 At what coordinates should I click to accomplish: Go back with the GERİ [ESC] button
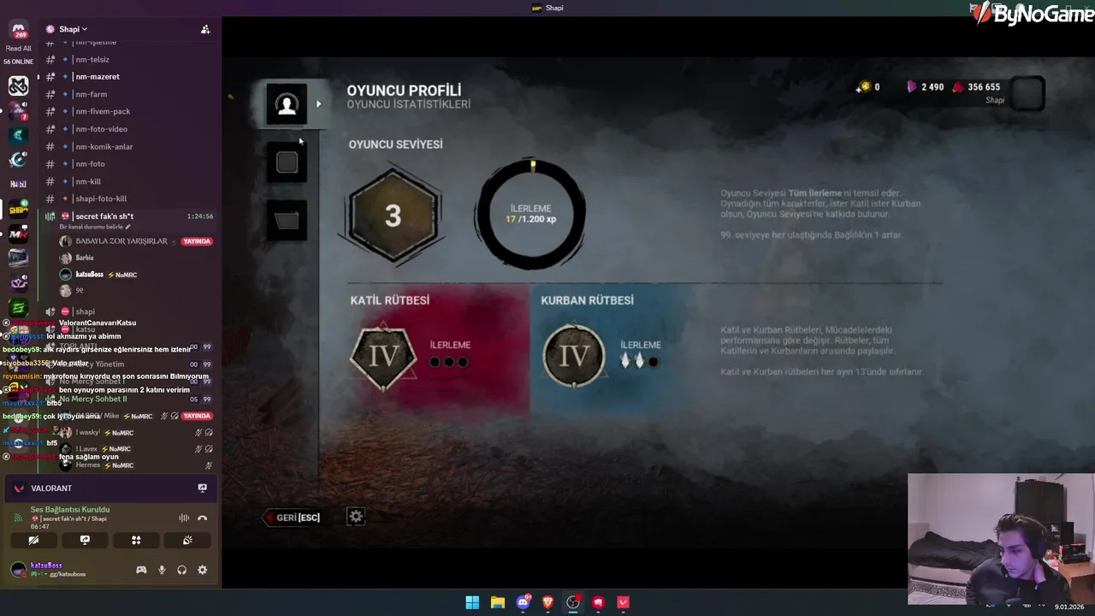tap(293, 518)
